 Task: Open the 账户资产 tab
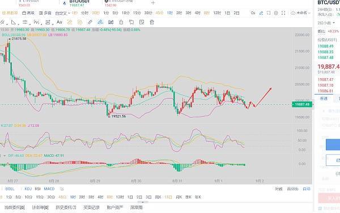coord(115,207)
